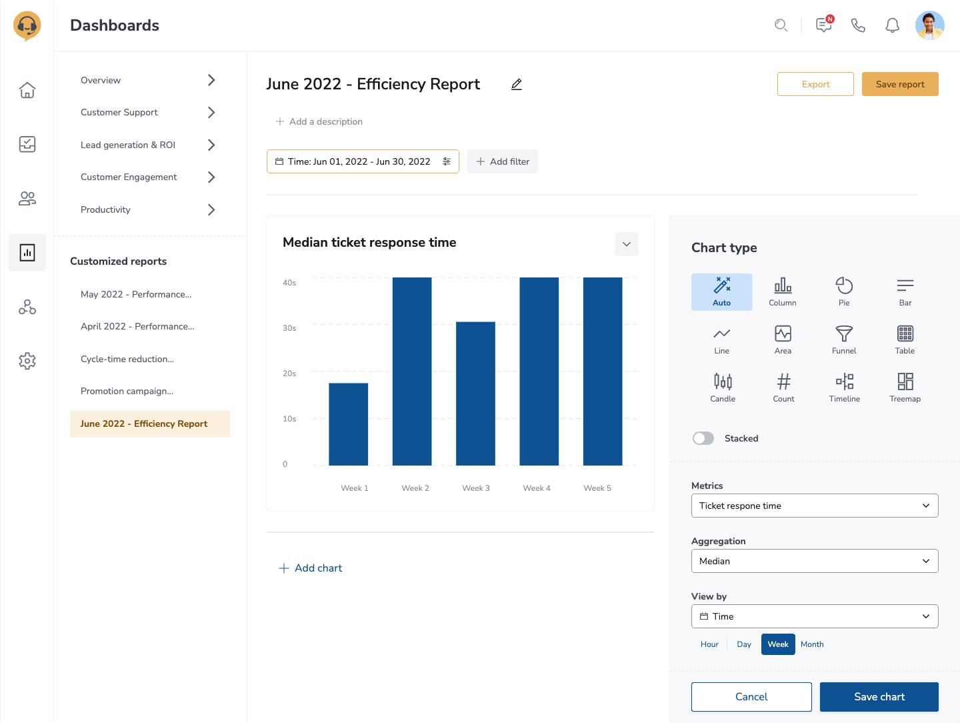Viewport: 960px width, 723px height.
Task: Open Cycle-time reduction report
Action: tap(127, 359)
